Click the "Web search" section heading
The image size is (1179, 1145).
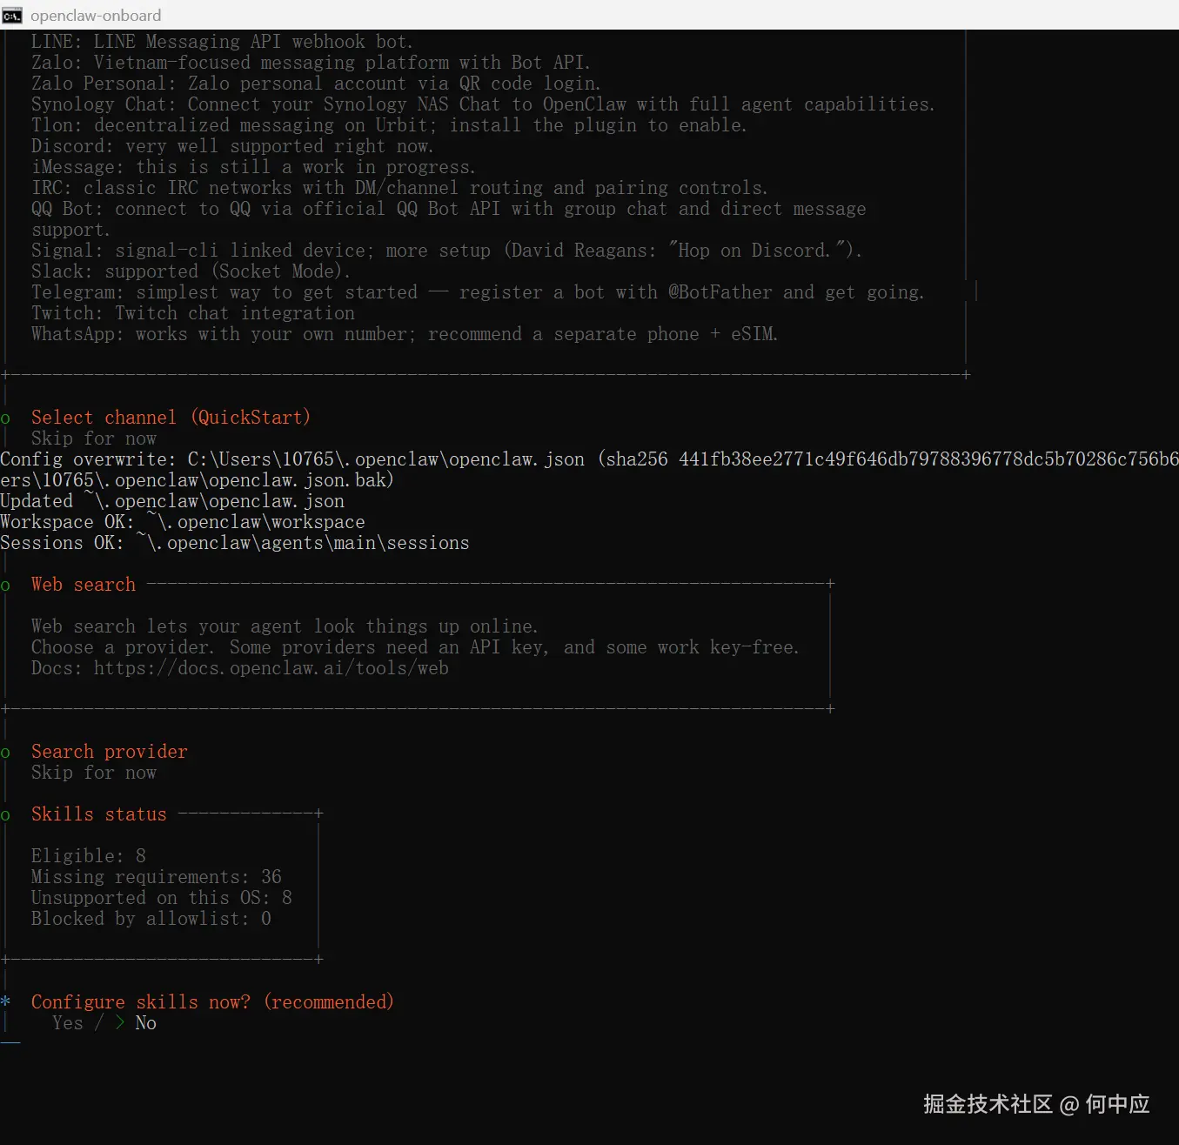[x=84, y=585]
